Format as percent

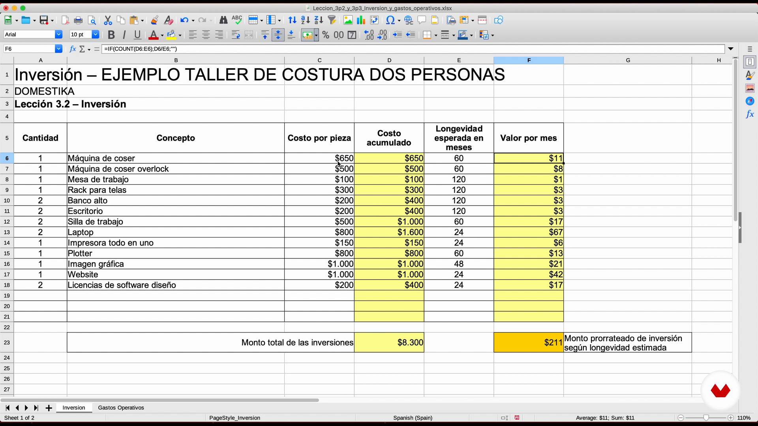click(x=326, y=35)
